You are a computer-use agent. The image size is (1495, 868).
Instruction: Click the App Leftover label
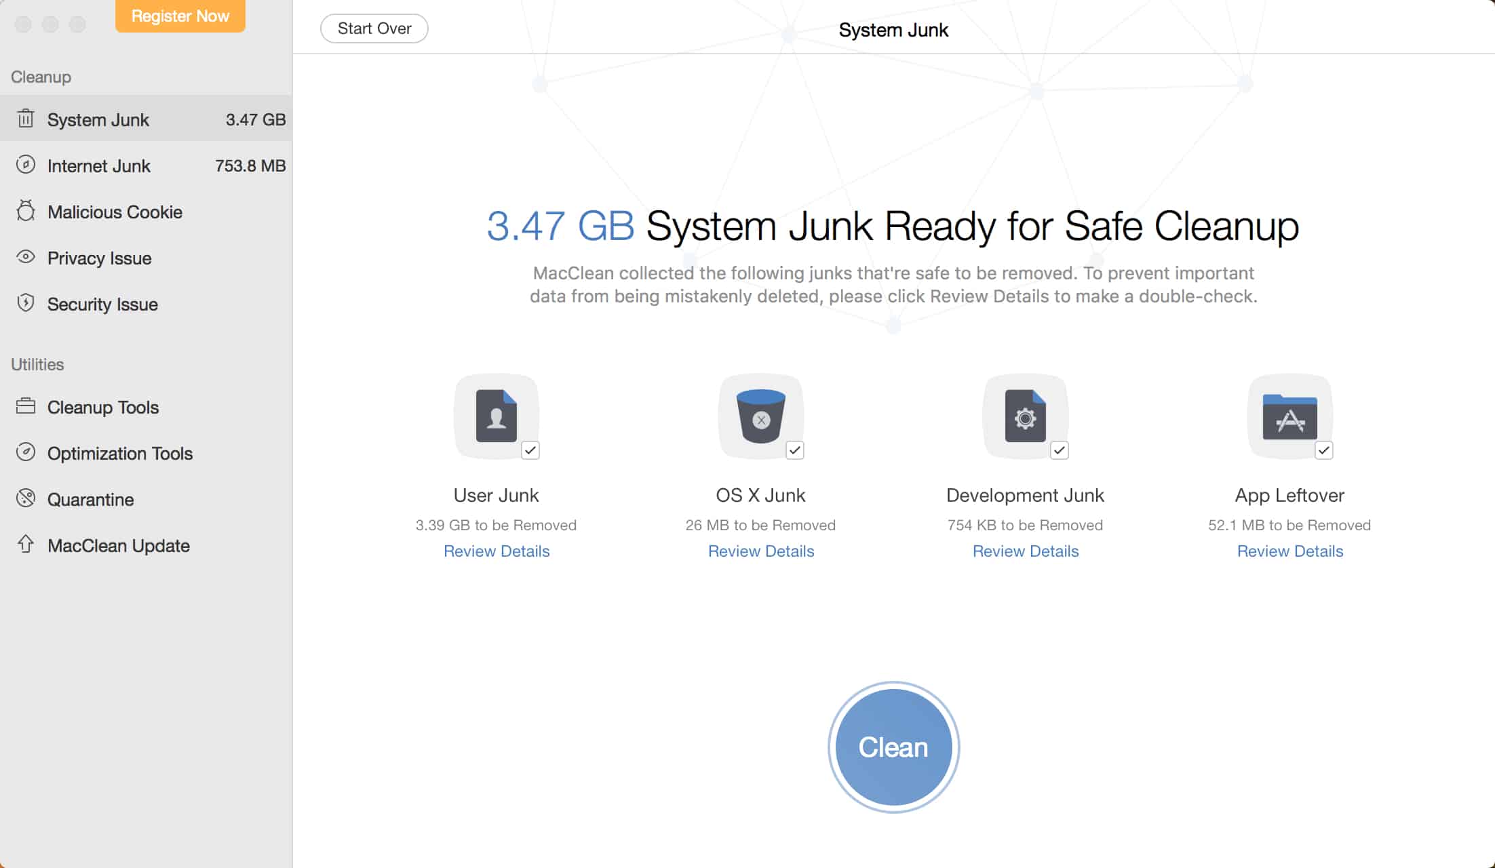pyautogui.click(x=1290, y=495)
